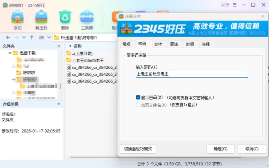Sort by the 名称 column header

coord(78,46)
